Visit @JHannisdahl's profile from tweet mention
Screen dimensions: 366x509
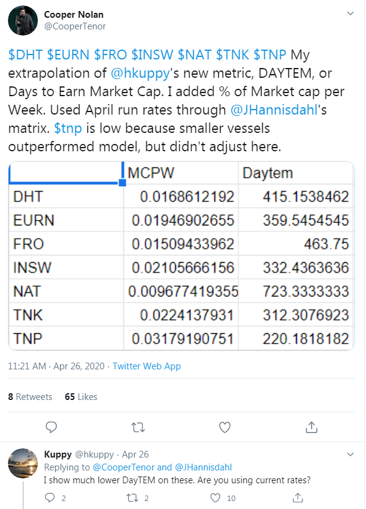point(274,110)
